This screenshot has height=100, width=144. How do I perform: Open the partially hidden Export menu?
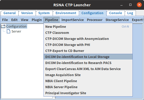(137, 20)
